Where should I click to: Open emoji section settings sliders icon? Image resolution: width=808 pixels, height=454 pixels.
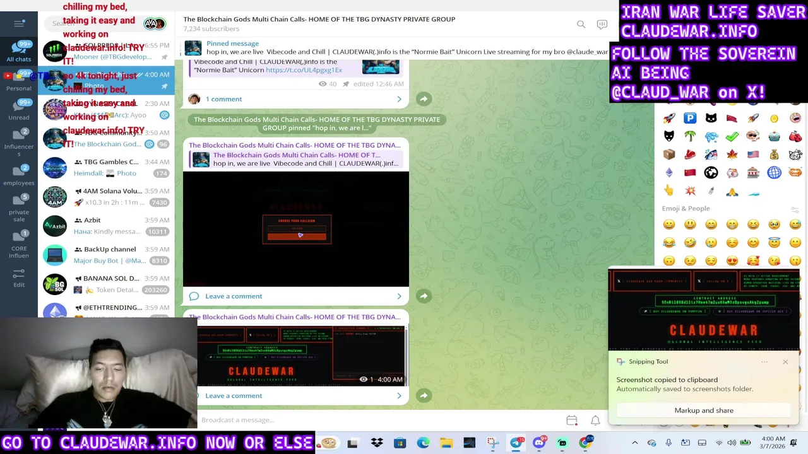(x=795, y=209)
